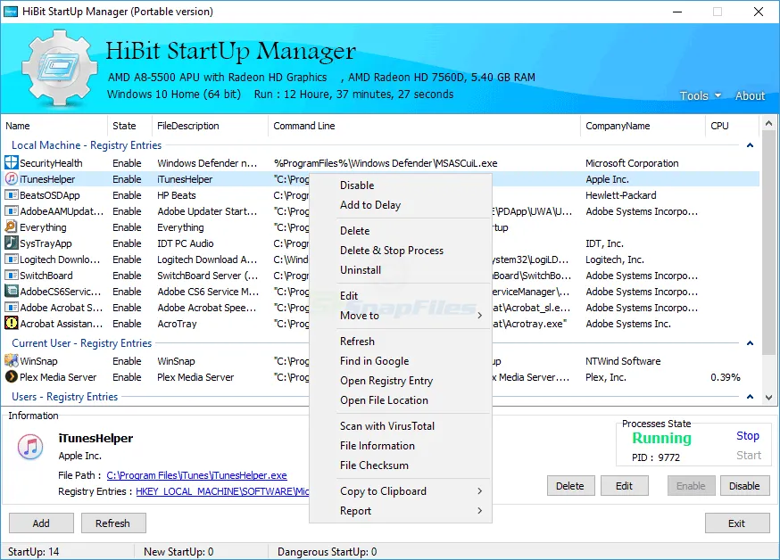This screenshot has height=560, width=780.
Task: Select the Plex Media Server 0.39% CPU value
Action: (x=726, y=377)
